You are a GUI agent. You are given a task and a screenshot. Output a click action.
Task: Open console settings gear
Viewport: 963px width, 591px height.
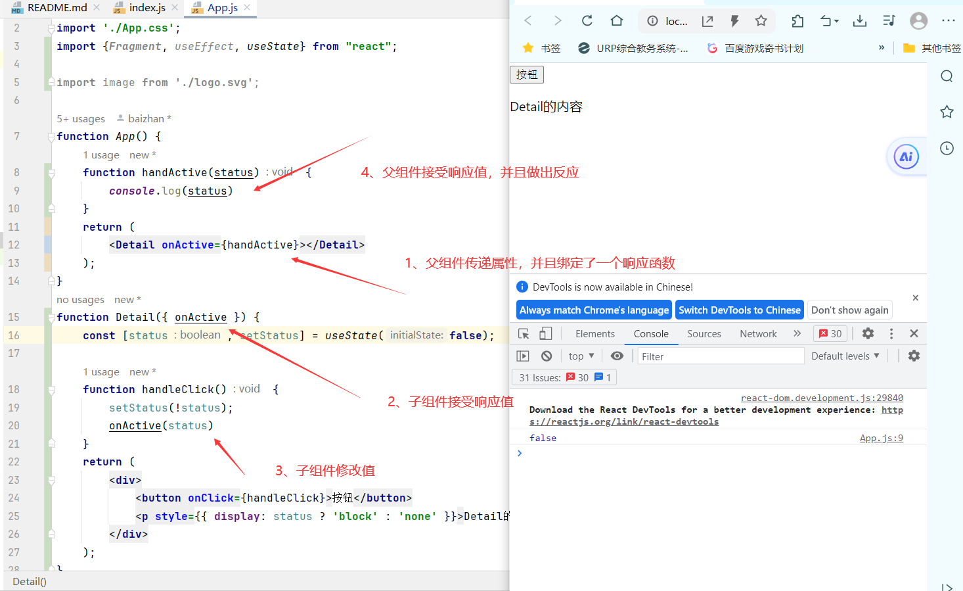(x=914, y=356)
